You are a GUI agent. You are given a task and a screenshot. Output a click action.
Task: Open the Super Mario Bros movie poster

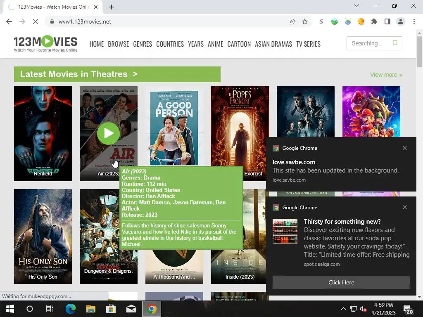tap(371, 111)
